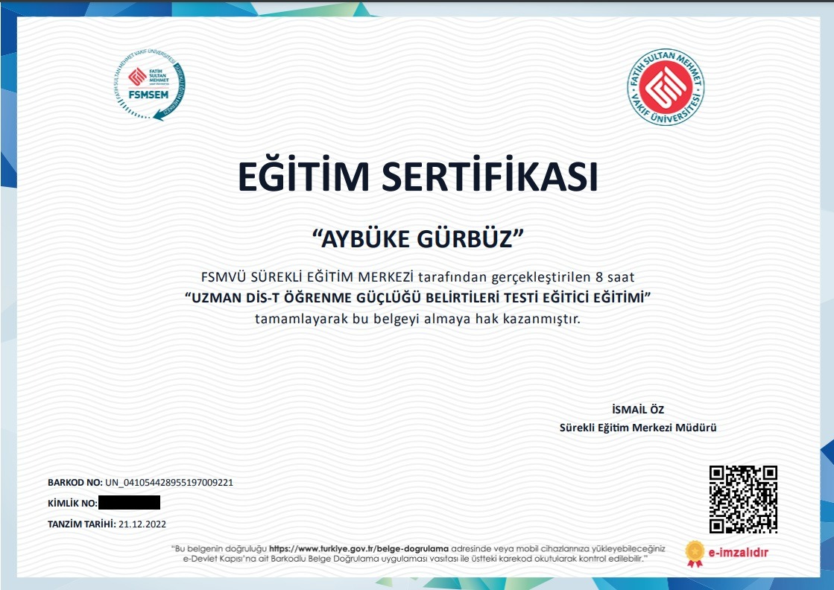This screenshot has height=590, width=834.
Task: Click the Fatih Sultan Mehmet Vakıf Üniversitesi seal
Action: (x=666, y=87)
